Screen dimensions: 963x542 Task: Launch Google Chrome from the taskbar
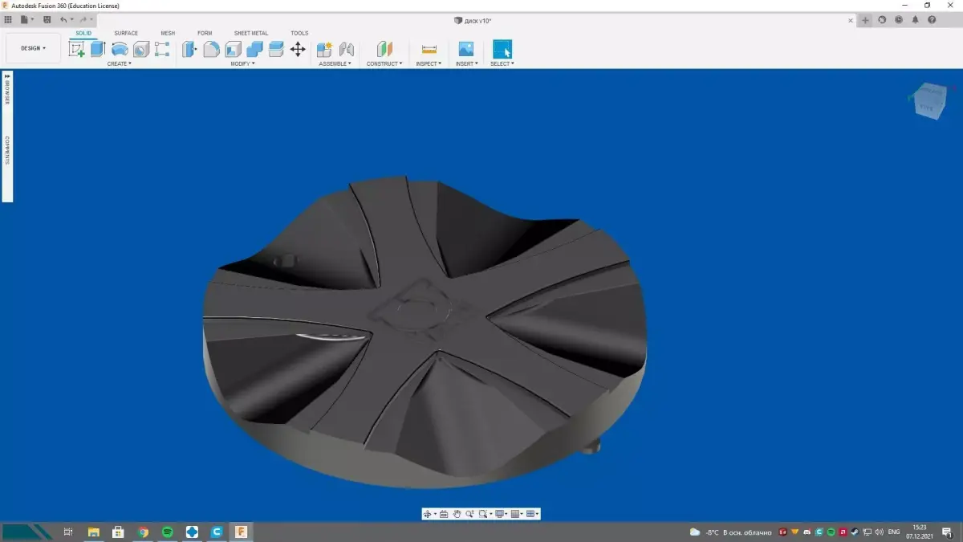[143, 532]
